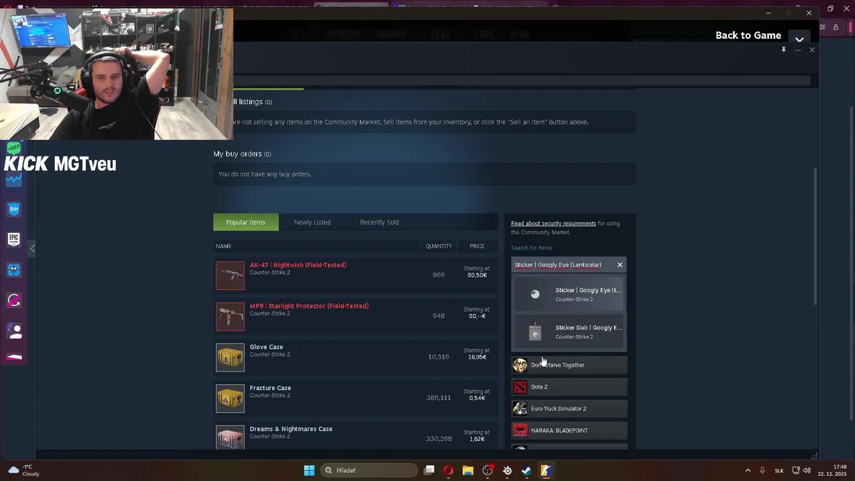Browse Don't Starve Together market

click(569, 365)
